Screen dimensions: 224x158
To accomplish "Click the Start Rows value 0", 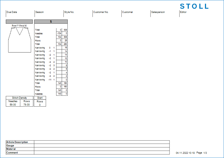I will [x=40, y=105].
